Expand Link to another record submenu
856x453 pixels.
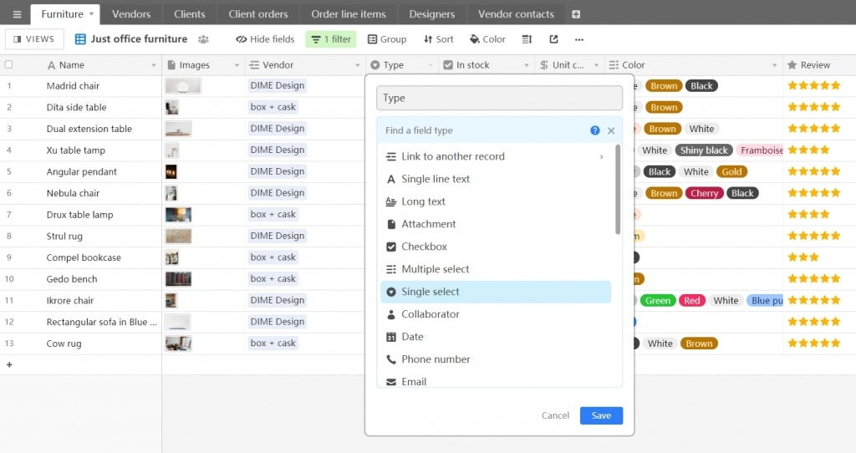point(601,157)
